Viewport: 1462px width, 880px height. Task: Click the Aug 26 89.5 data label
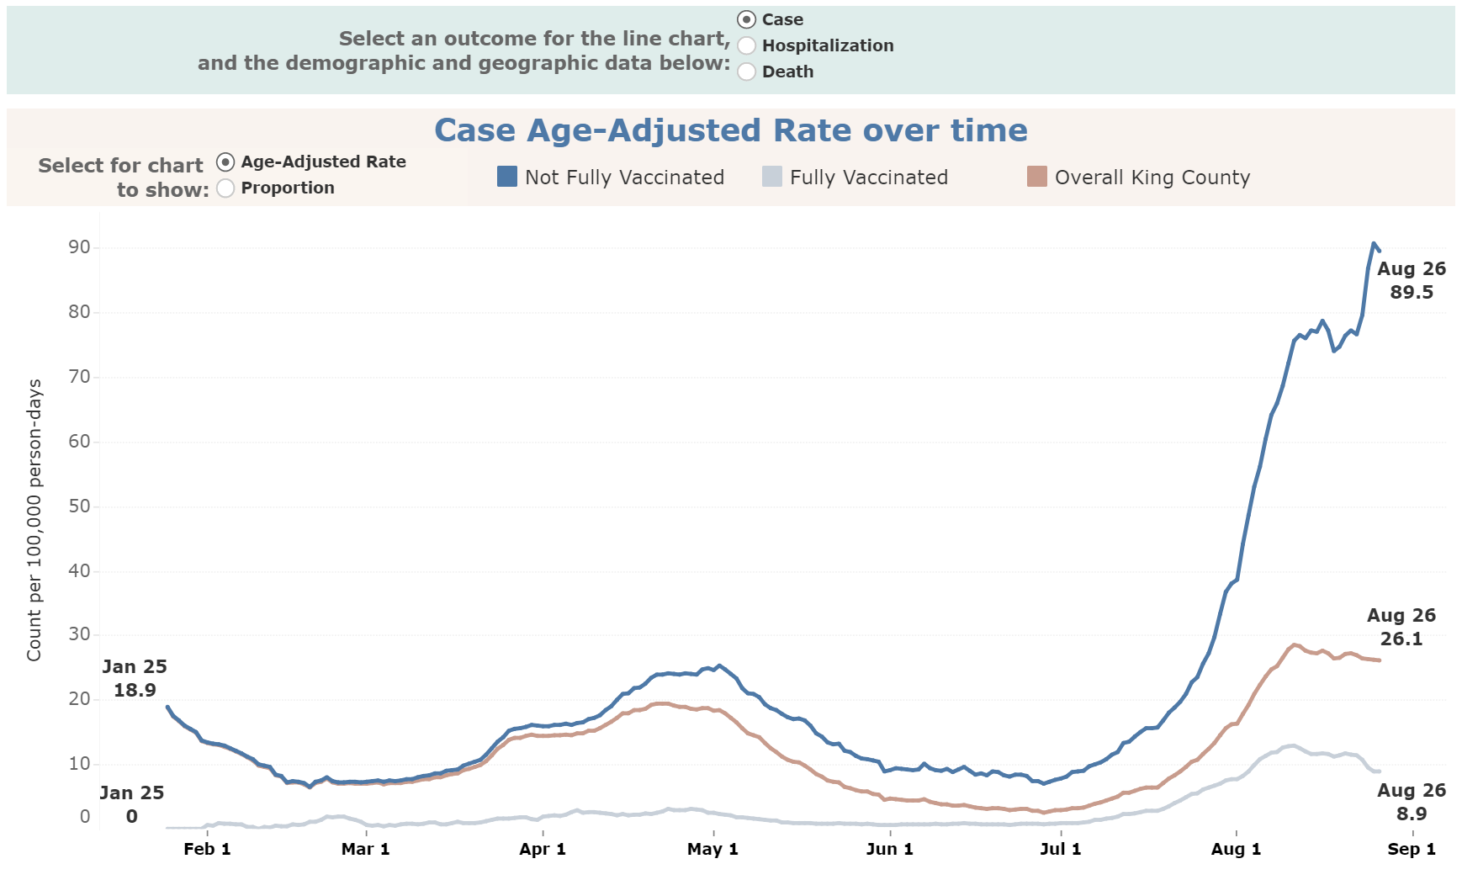coord(1411,280)
